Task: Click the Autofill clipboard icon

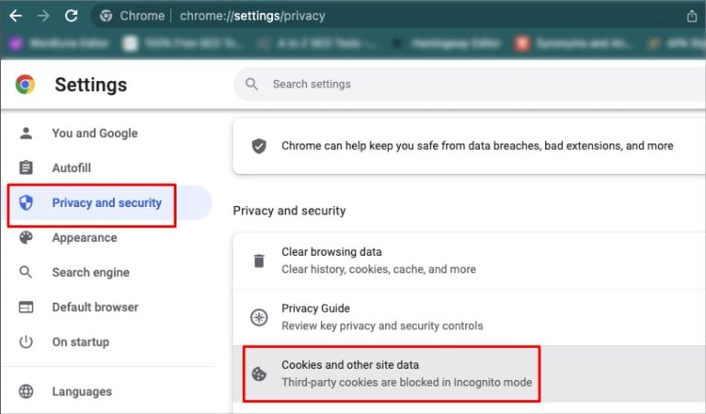Action: (x=26, y=168)
